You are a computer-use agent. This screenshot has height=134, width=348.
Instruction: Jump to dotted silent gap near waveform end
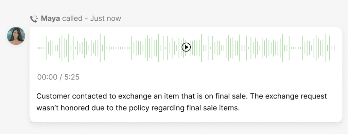296,48
